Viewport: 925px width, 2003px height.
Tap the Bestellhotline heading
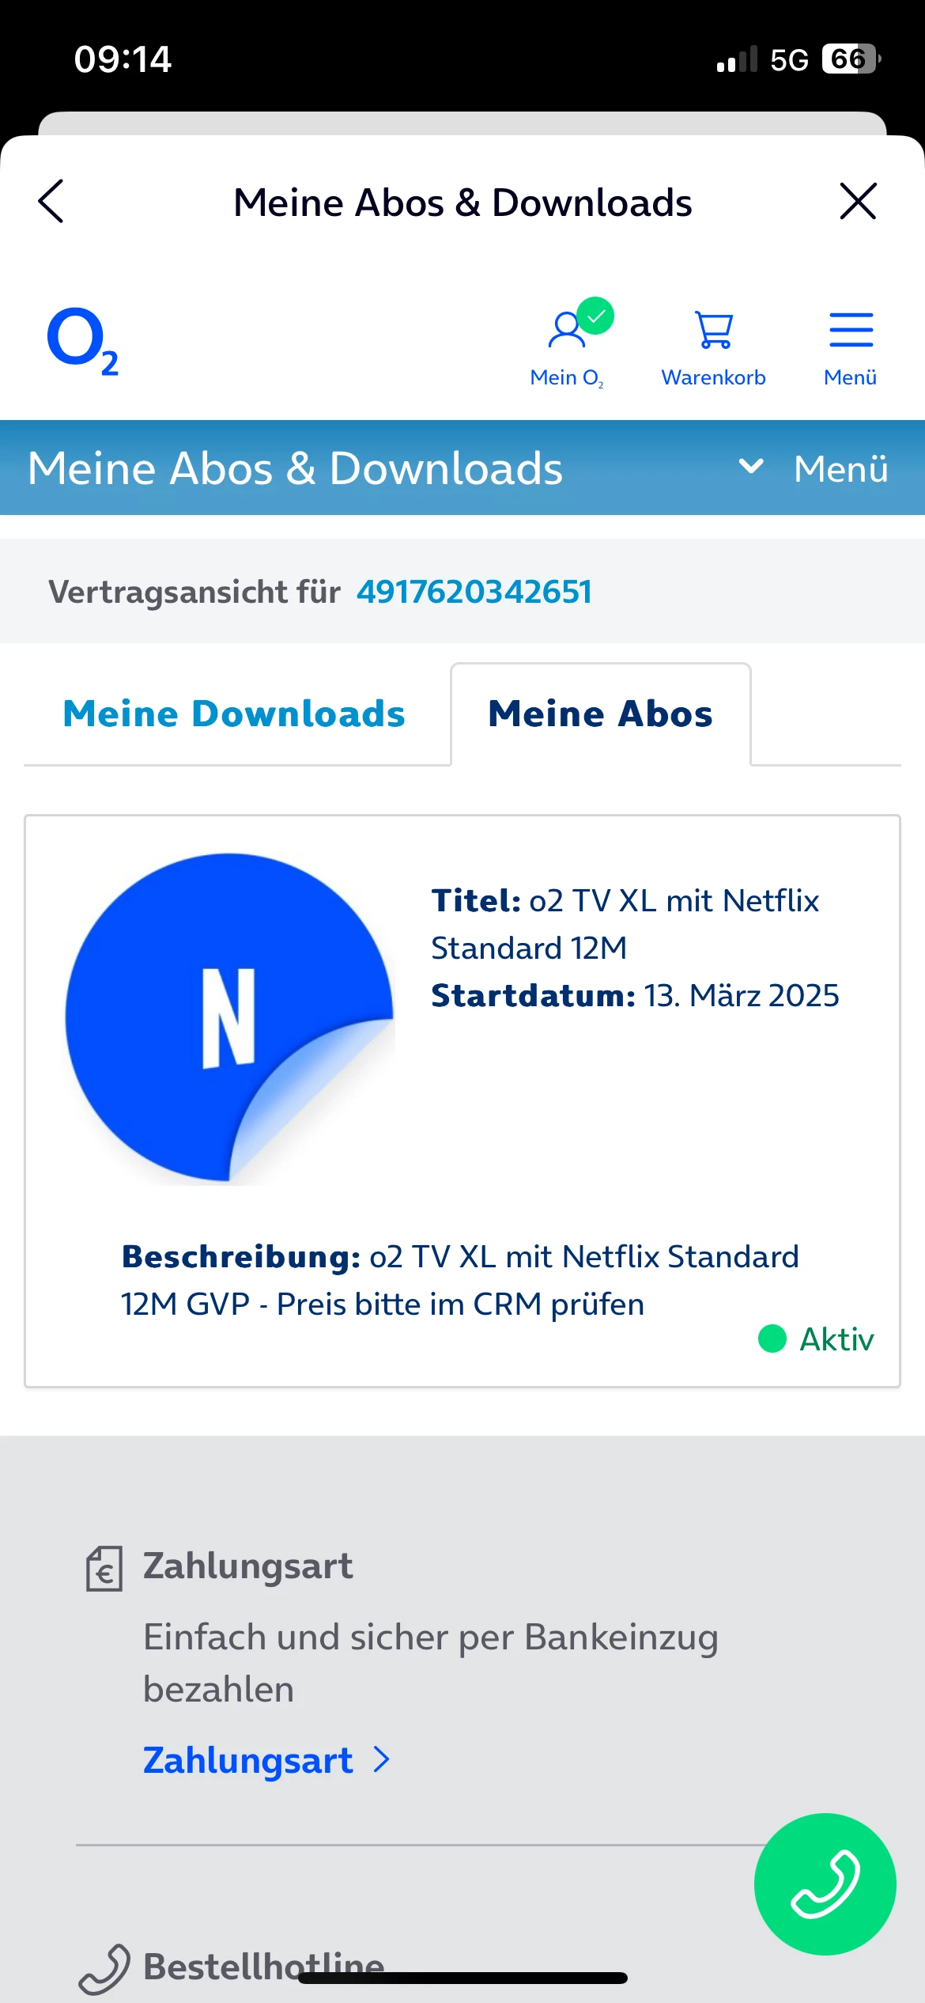264,1967
